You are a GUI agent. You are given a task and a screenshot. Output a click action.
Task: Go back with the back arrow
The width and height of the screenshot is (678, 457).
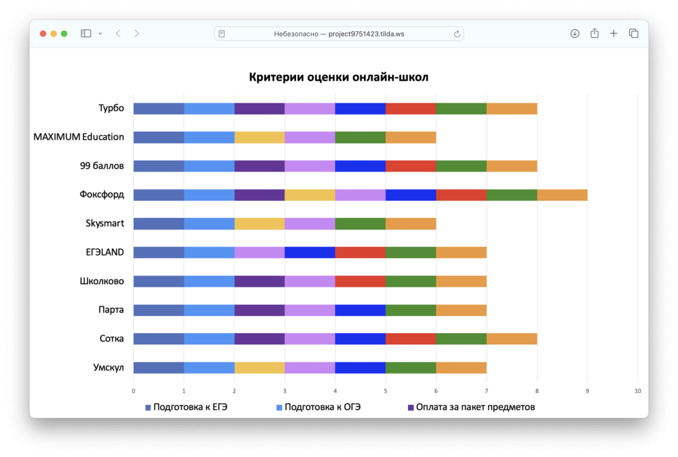pyautogui.click(x=118, y=33)
